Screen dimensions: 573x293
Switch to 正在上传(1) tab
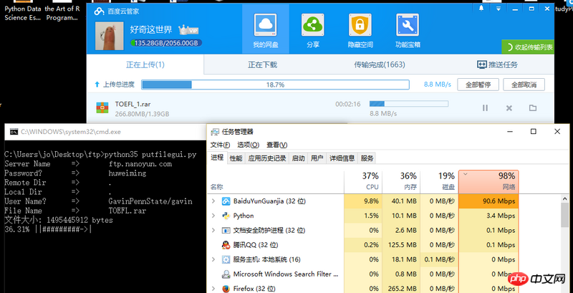coord(145,65)
